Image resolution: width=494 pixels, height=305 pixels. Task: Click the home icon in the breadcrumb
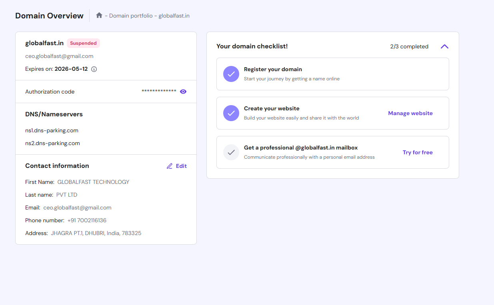pyautogui.click(x=99, y=16)
